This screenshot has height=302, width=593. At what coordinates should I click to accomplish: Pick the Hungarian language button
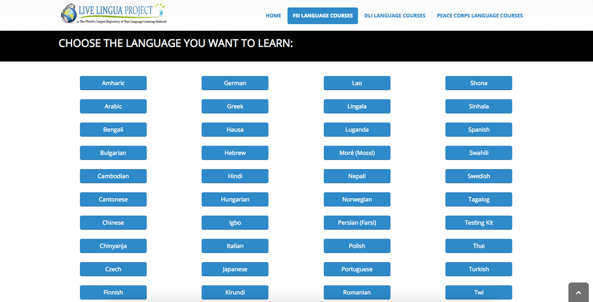click(x=235, y=199)
